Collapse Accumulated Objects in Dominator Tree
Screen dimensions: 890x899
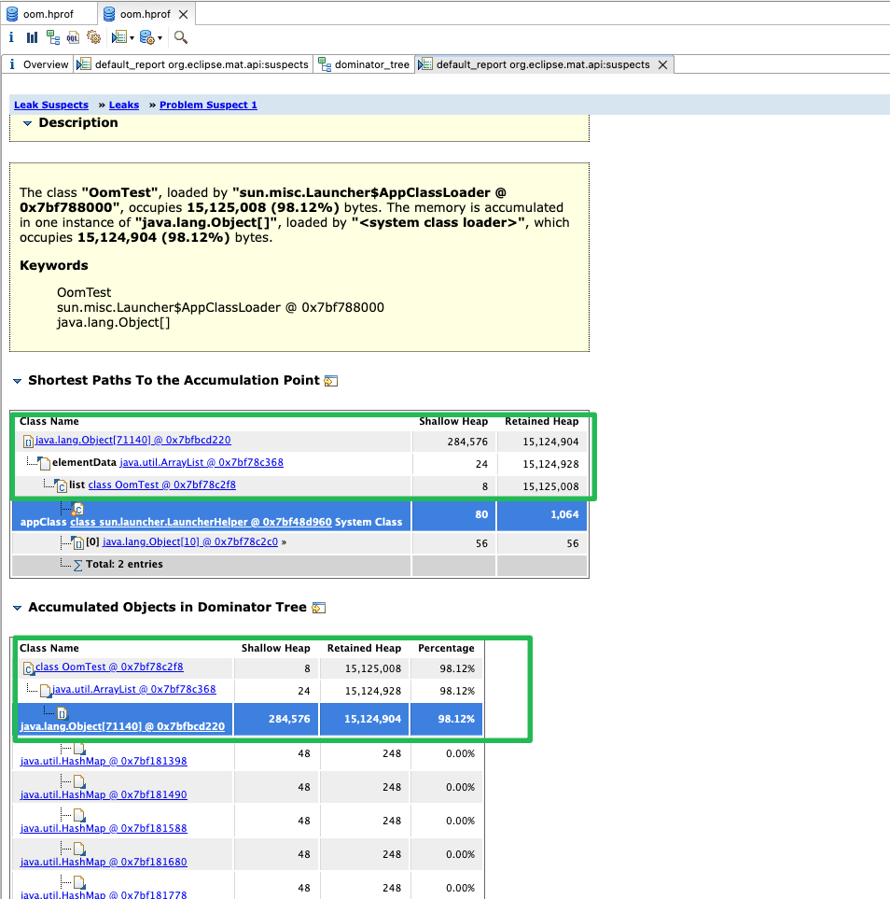pyautogui.click(x=17, y=608)
